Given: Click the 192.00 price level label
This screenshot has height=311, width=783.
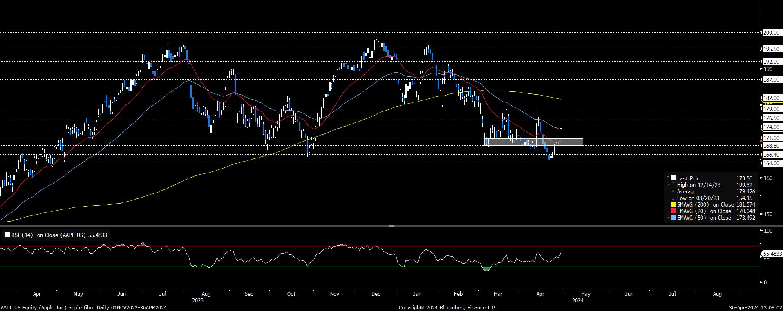Looking at the screenshot, I should point(771,62).
